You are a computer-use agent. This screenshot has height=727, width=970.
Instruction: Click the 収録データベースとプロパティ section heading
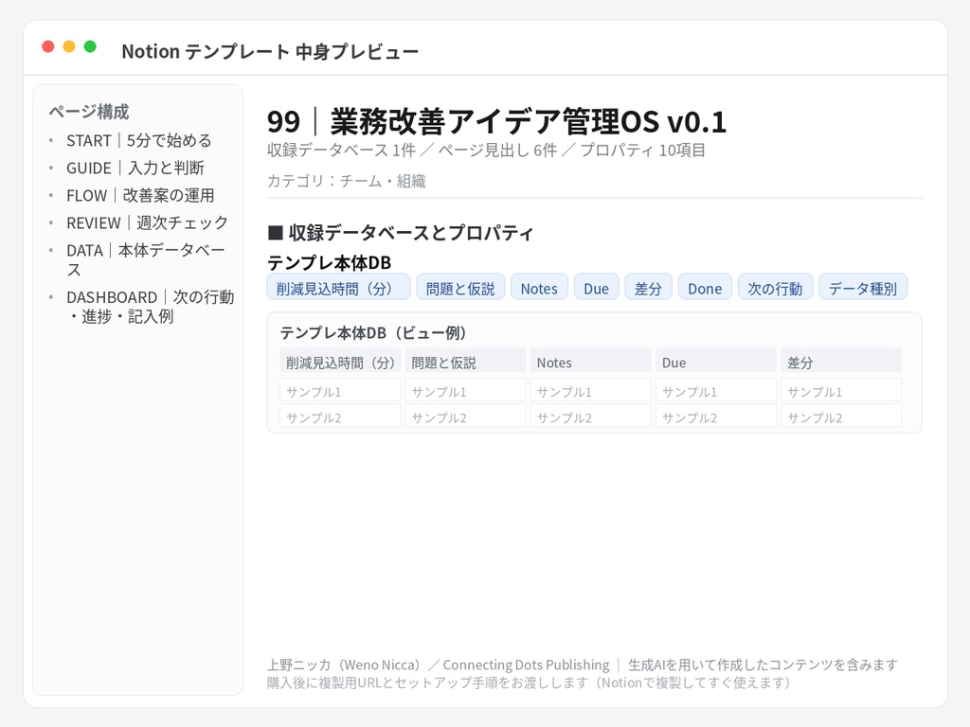(401, 233)
